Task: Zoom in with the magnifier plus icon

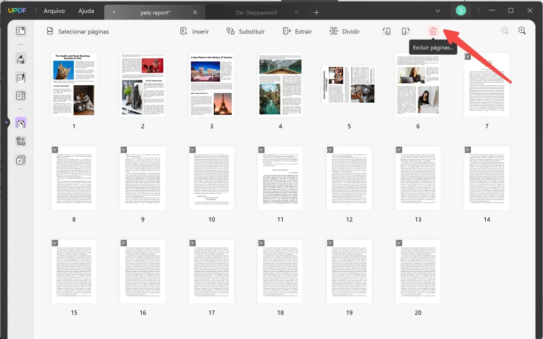Action: click(x=522, y=31)
